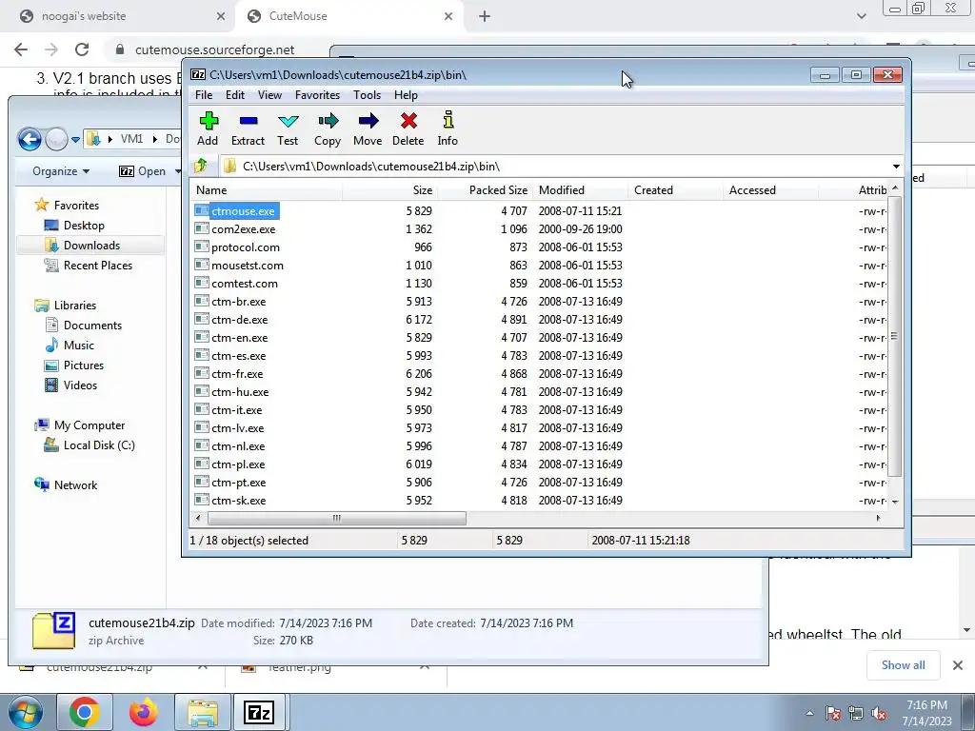Open the Favorites menu in 7-Zip

click(x=317, y=95)
